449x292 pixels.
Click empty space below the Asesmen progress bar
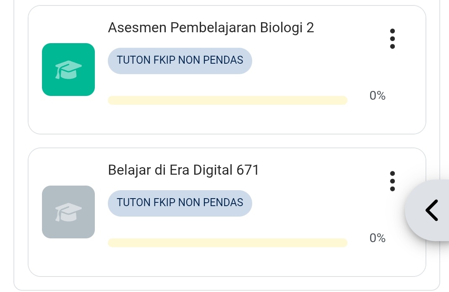(x=227, y=120)
